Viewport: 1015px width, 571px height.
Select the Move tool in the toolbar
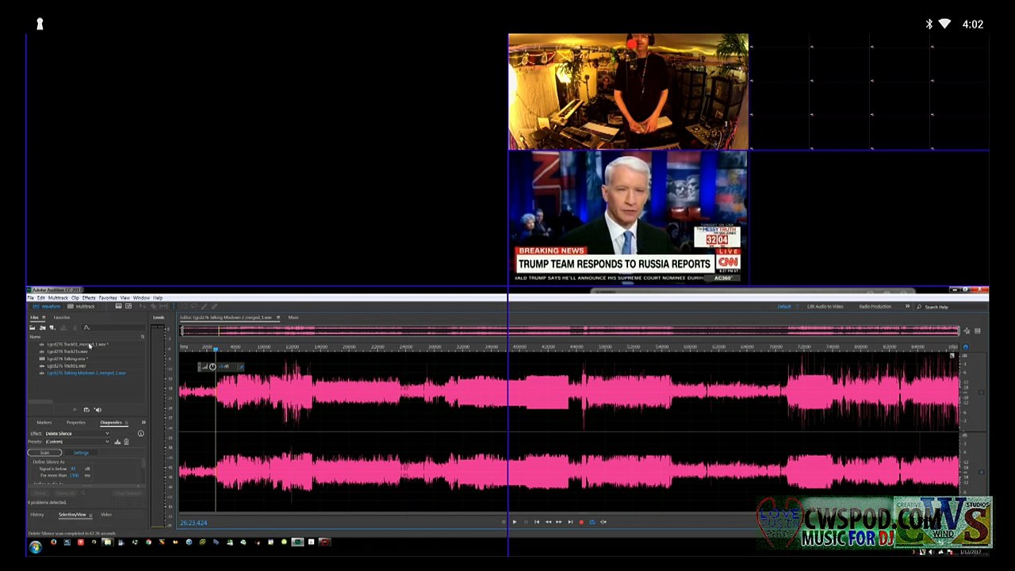click(144, 307)
